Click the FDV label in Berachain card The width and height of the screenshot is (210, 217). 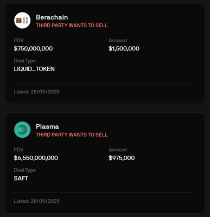point(18,40)
